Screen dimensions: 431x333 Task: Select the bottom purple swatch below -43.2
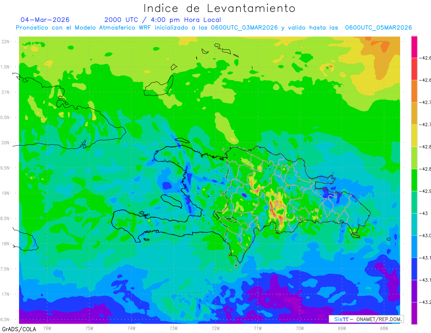tap(414, 313)
